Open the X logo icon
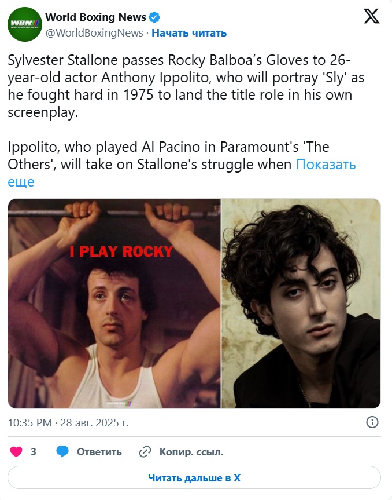The height and width of the screenshot is (500, 392). coord(371,16)
